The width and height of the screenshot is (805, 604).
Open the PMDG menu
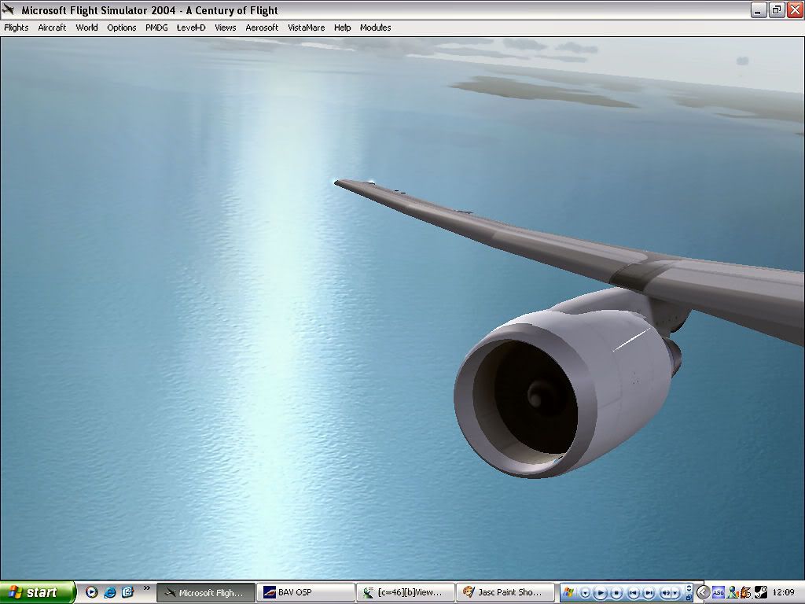pyautogui.click(x=156, y=28)
